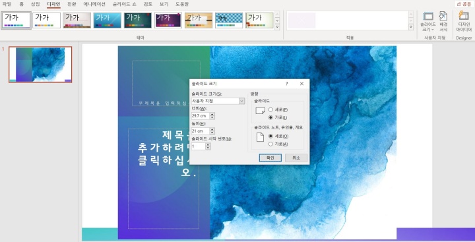Viewport: 475px width, 242px height.
Task: Click the 높이 field showing 21 cm
Action: click(200, 131)
